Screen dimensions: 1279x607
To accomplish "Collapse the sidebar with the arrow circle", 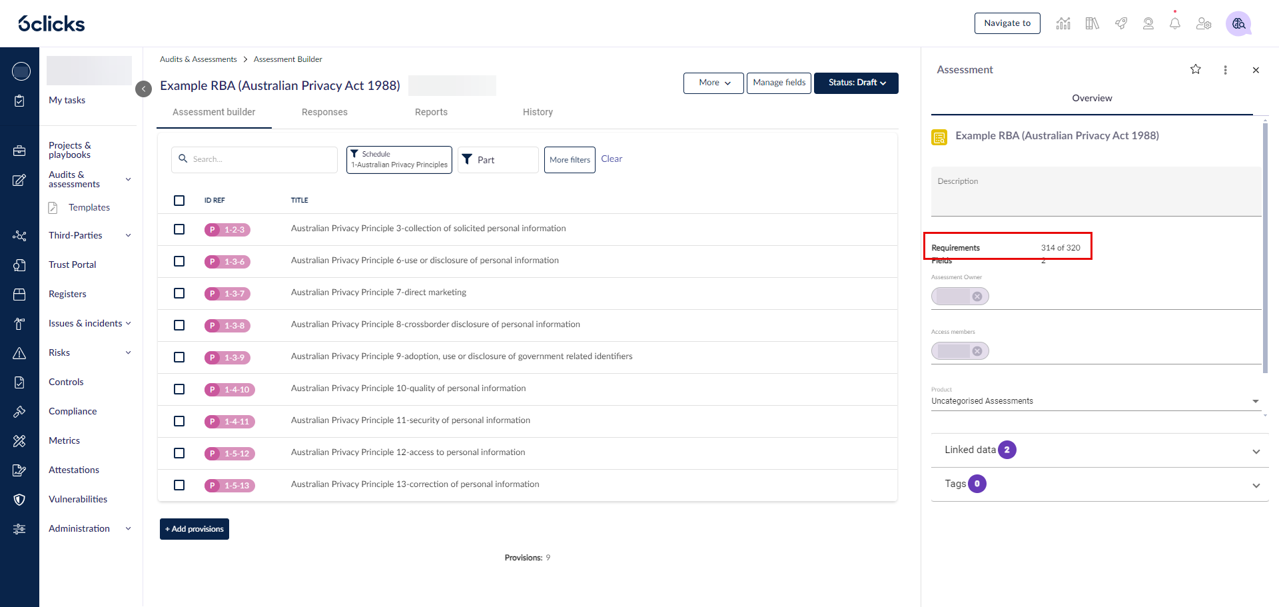I will [x=143, y=89].
